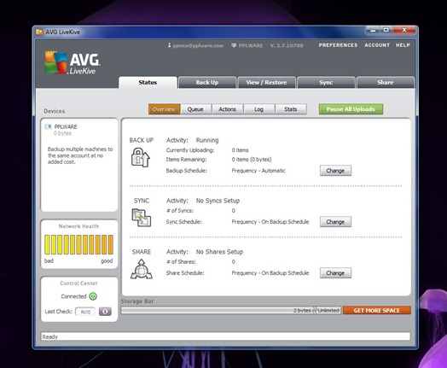Click the Pause All Uploads button
Viewport: 447px width, 368px height.
click(351, 109)
